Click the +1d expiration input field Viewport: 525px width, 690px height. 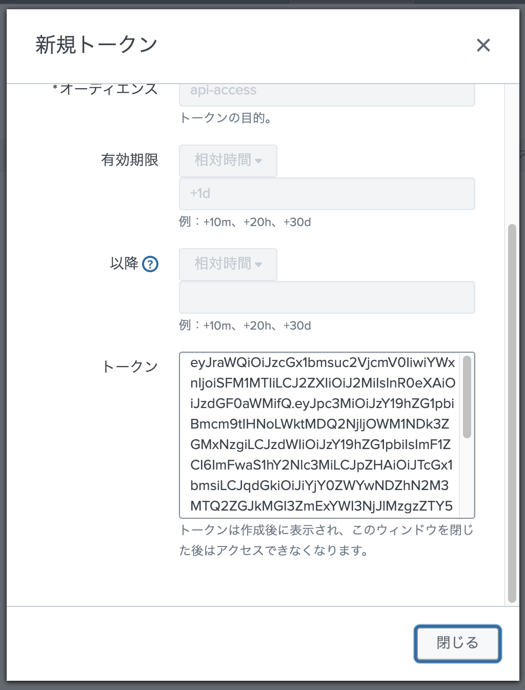point(327,194)
